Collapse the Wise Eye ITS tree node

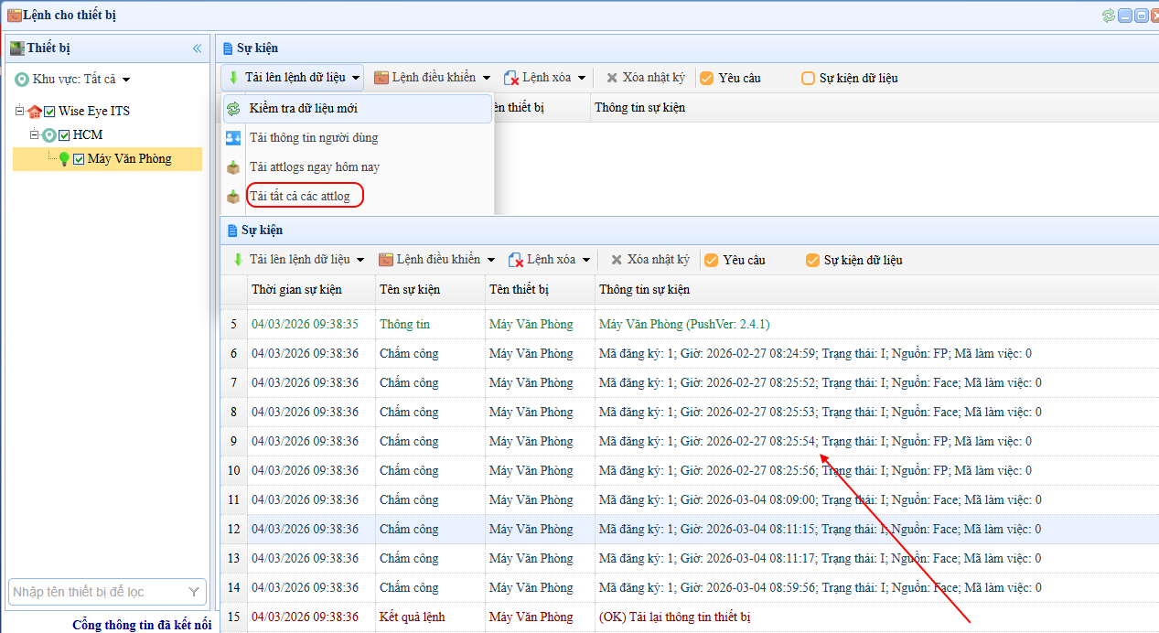tap(19, 112)
